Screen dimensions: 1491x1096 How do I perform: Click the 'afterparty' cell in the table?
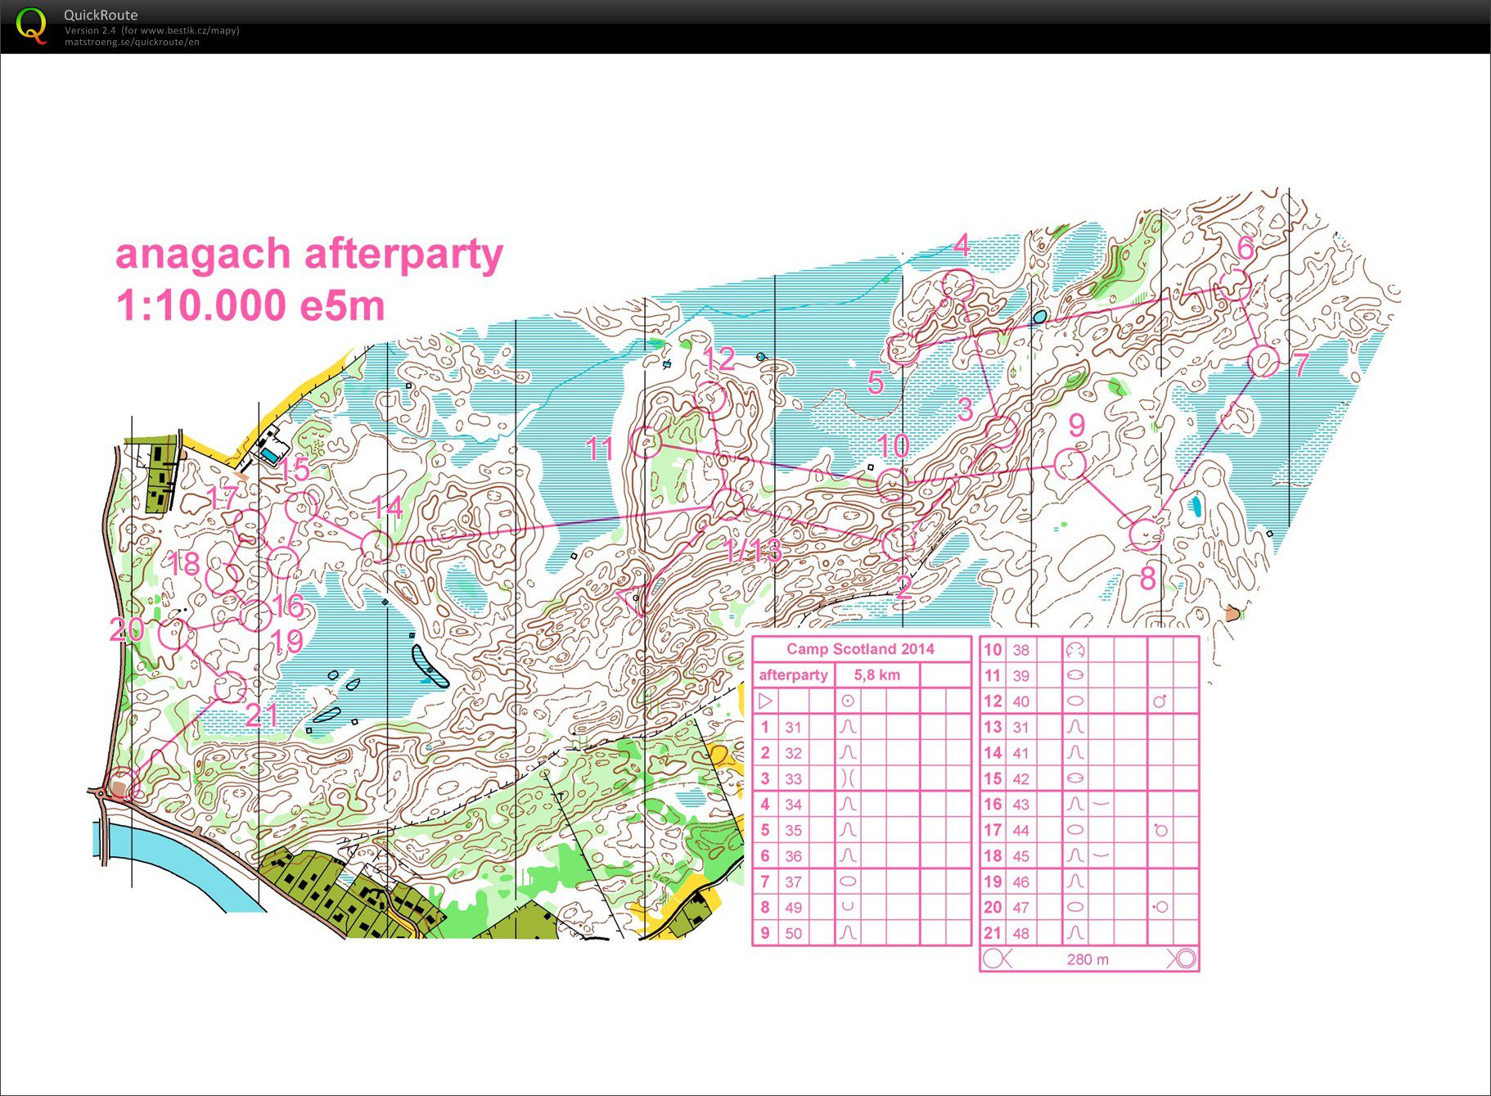point(793,675)
